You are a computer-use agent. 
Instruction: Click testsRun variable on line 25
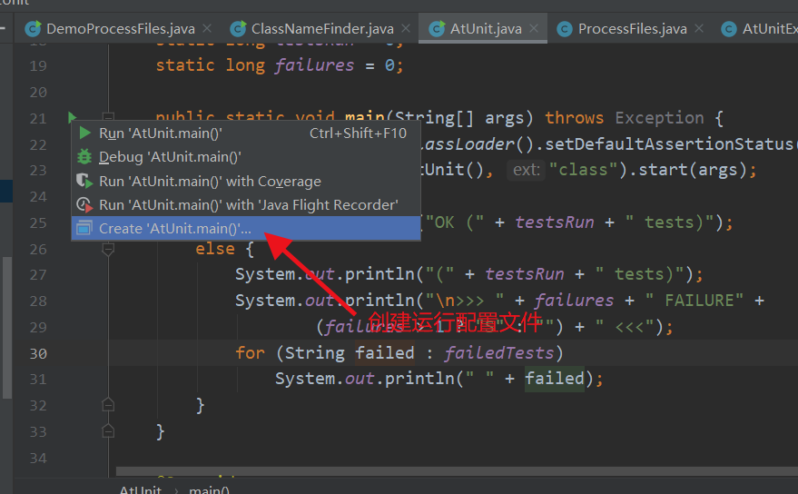click(554, 222)
